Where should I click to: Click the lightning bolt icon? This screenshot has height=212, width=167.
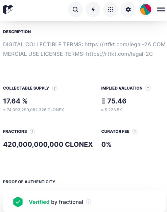point(93,9)
